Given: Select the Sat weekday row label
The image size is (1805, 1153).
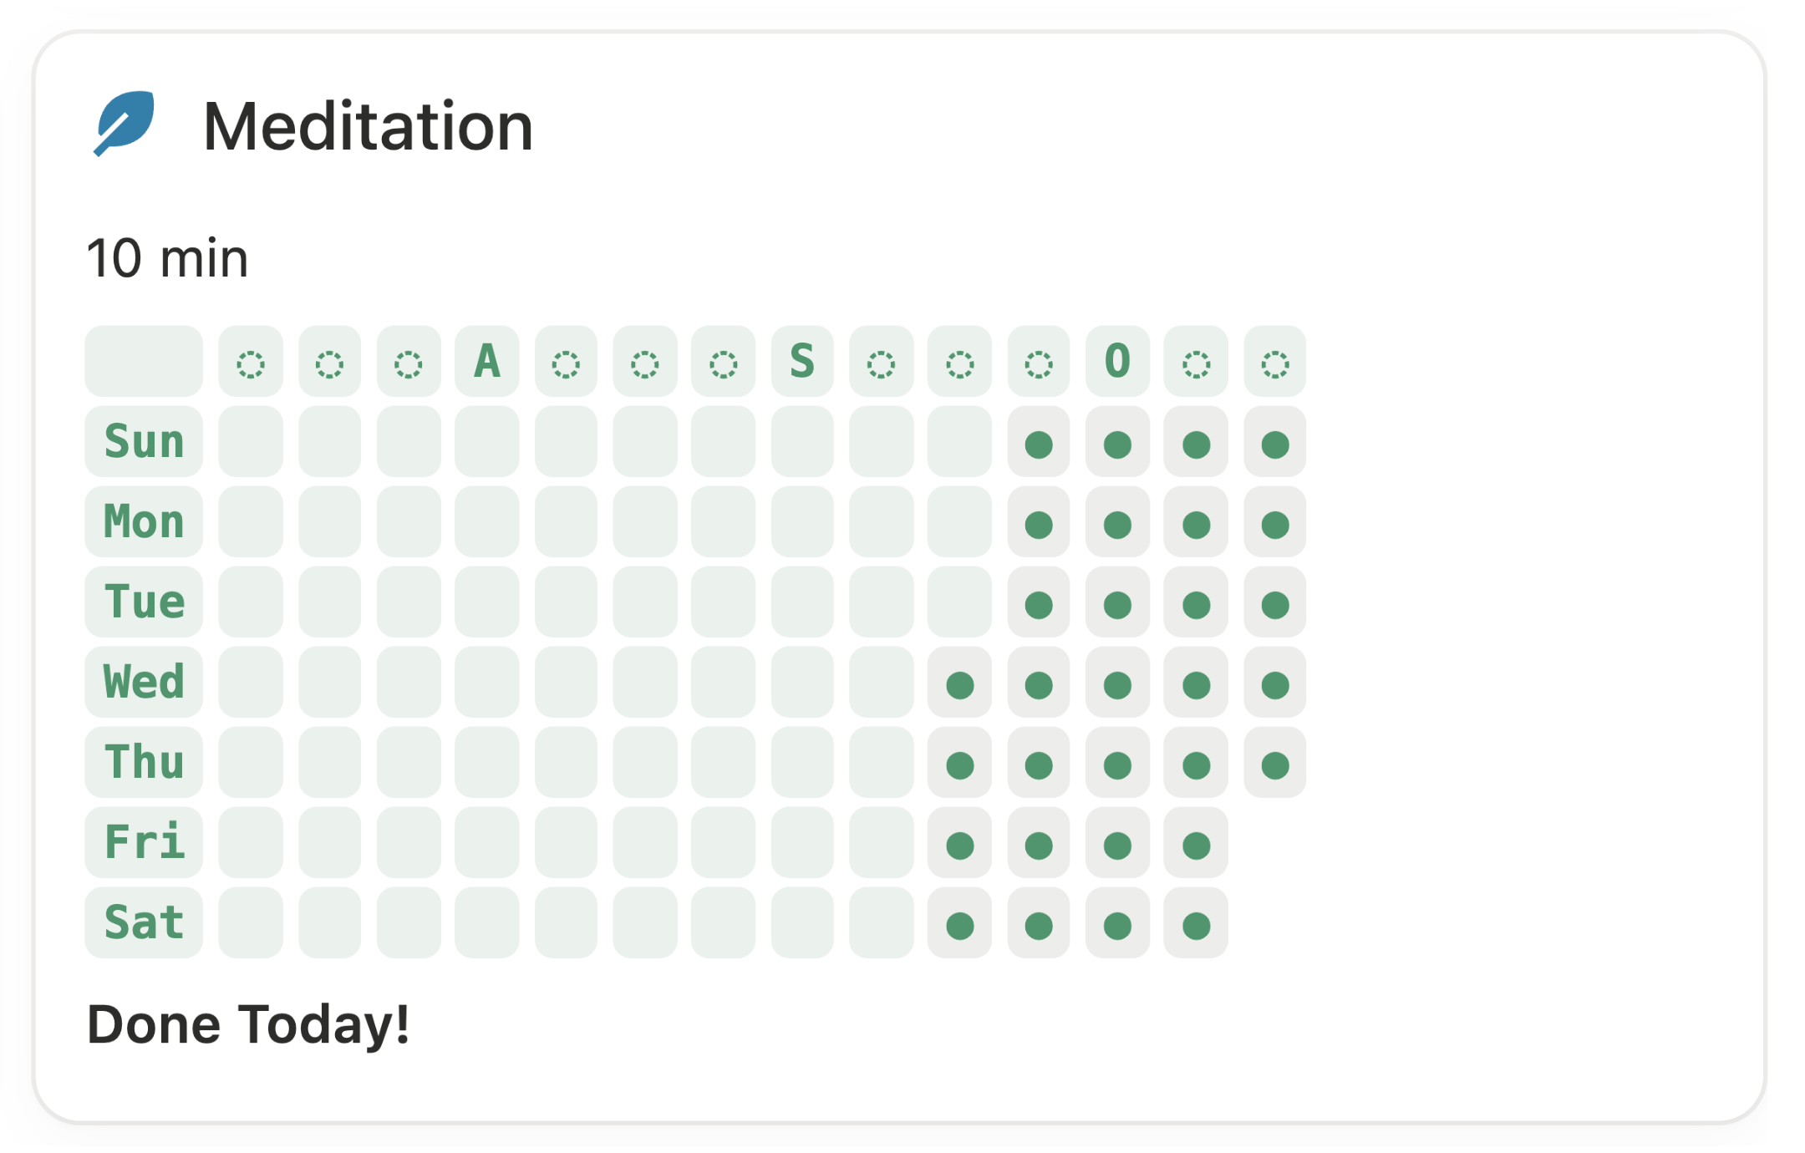Looking at the screenshot, I should [144, 922].
